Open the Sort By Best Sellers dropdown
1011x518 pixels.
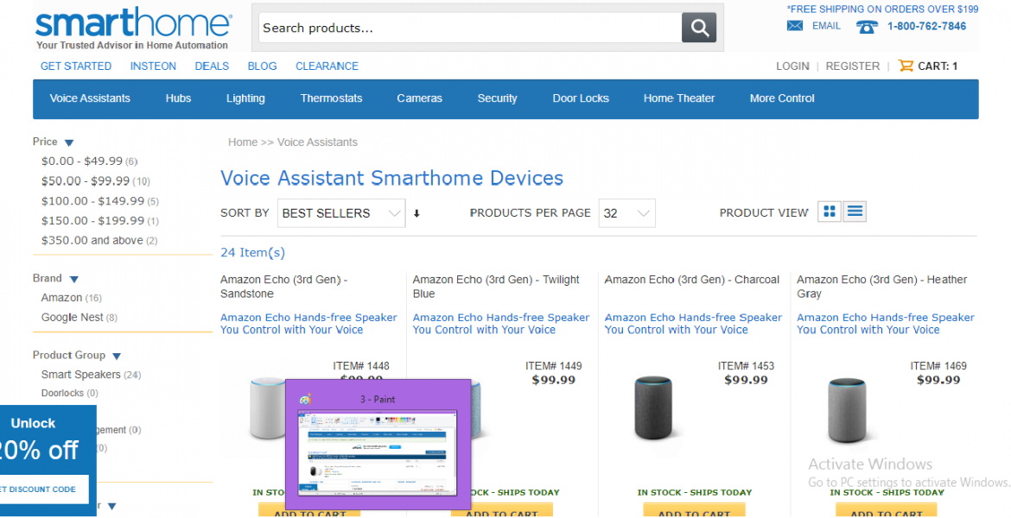[x=341, y=213]
